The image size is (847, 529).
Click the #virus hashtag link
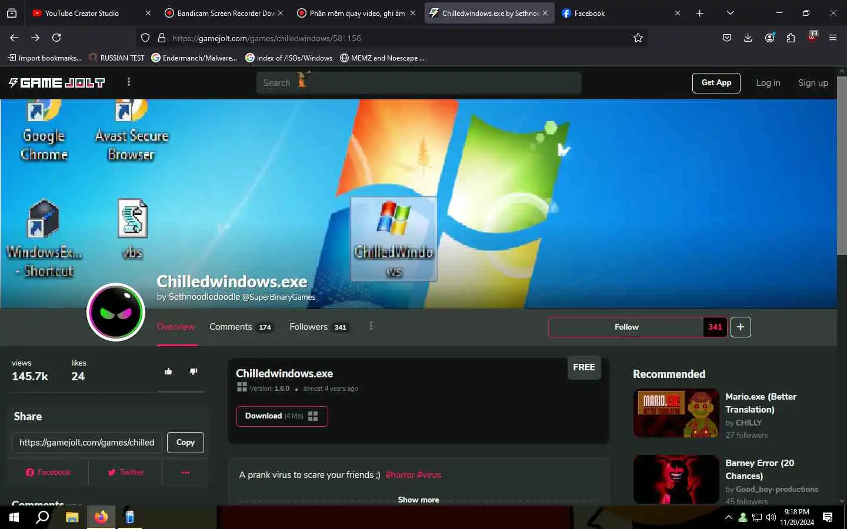[x=429, y=475]
